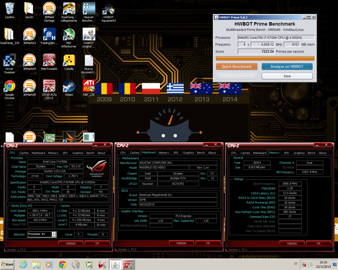Click the IT language indicator

(x=296, y=264)
